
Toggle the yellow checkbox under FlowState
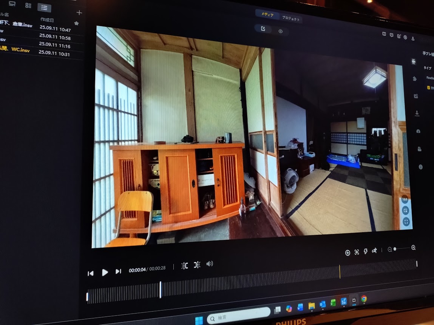coord(428,88)
